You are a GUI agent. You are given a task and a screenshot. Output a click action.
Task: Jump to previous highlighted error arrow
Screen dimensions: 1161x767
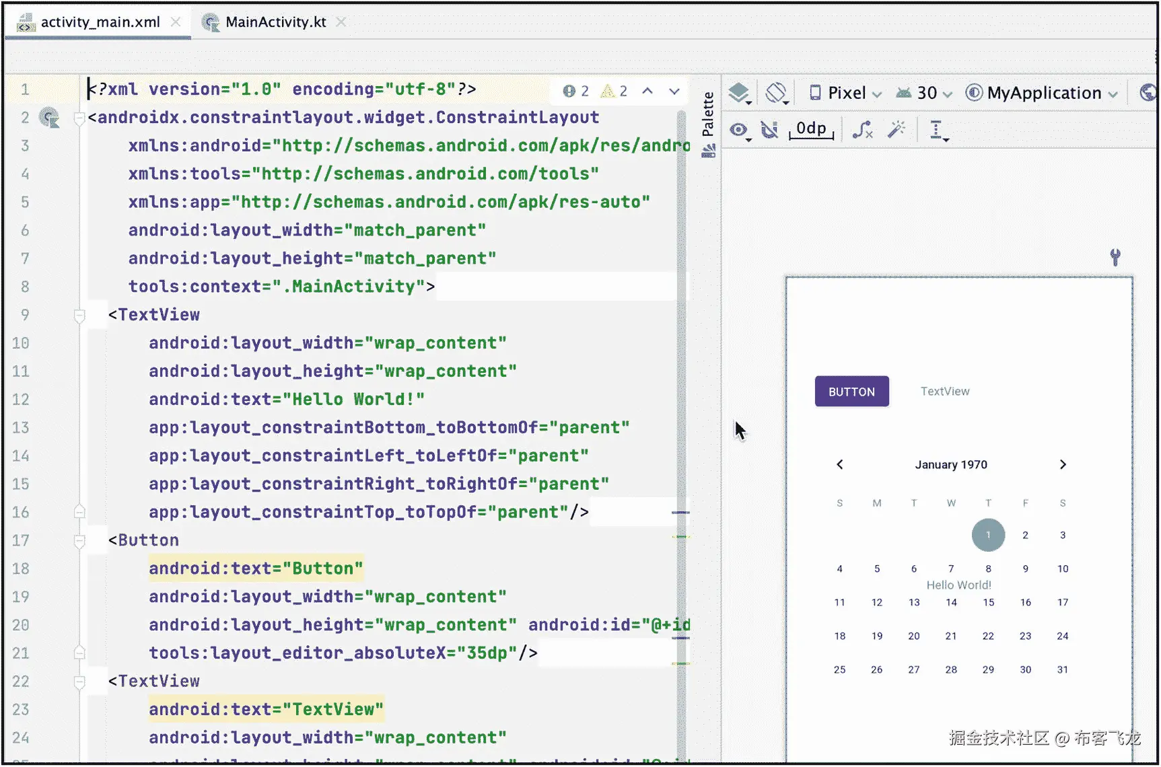point(647,92)
